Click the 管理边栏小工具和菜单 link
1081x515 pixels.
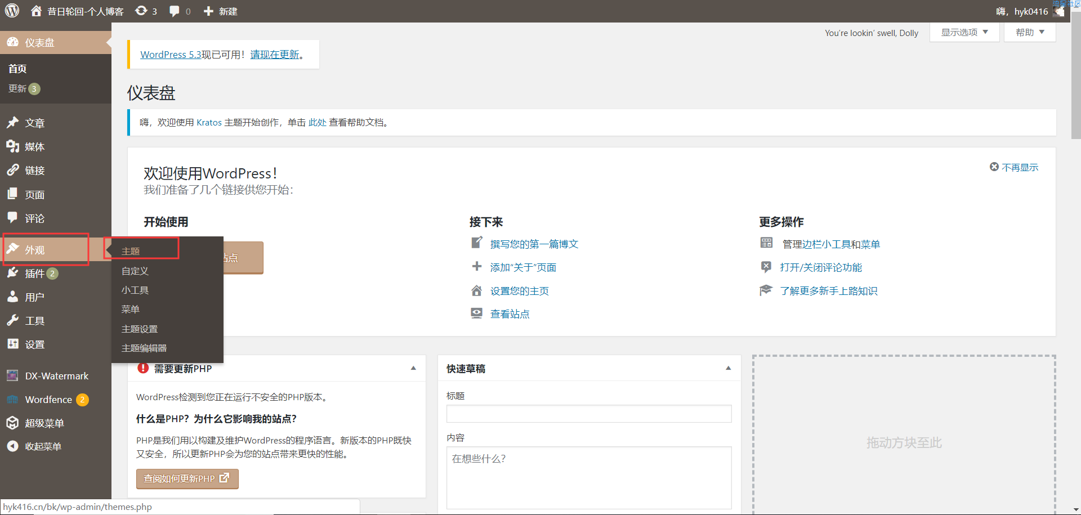pyautogui.click(x=831, y=244)
